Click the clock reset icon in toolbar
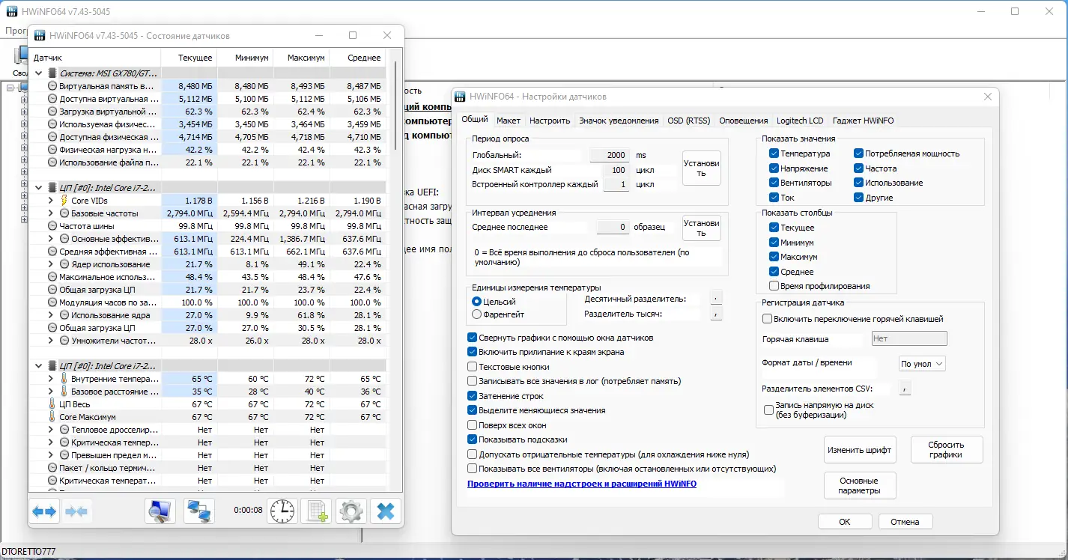Image resolution: width=1068 pixels, height=560 pixels. pyautogui.click(x=282, y=511)
